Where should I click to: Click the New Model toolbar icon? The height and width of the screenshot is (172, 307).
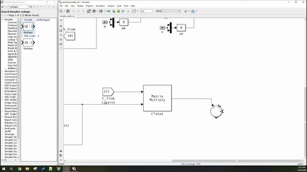(61, 11)
